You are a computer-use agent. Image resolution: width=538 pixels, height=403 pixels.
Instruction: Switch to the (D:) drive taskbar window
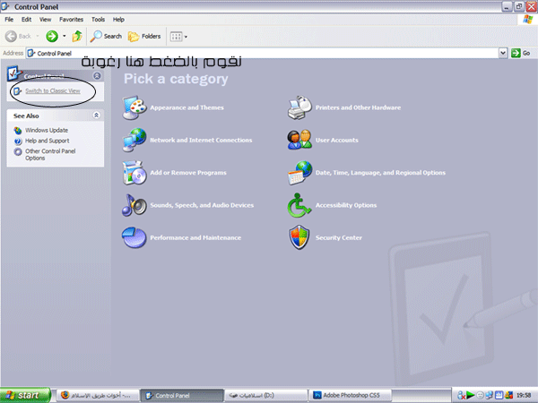click(x=266, y=396)
